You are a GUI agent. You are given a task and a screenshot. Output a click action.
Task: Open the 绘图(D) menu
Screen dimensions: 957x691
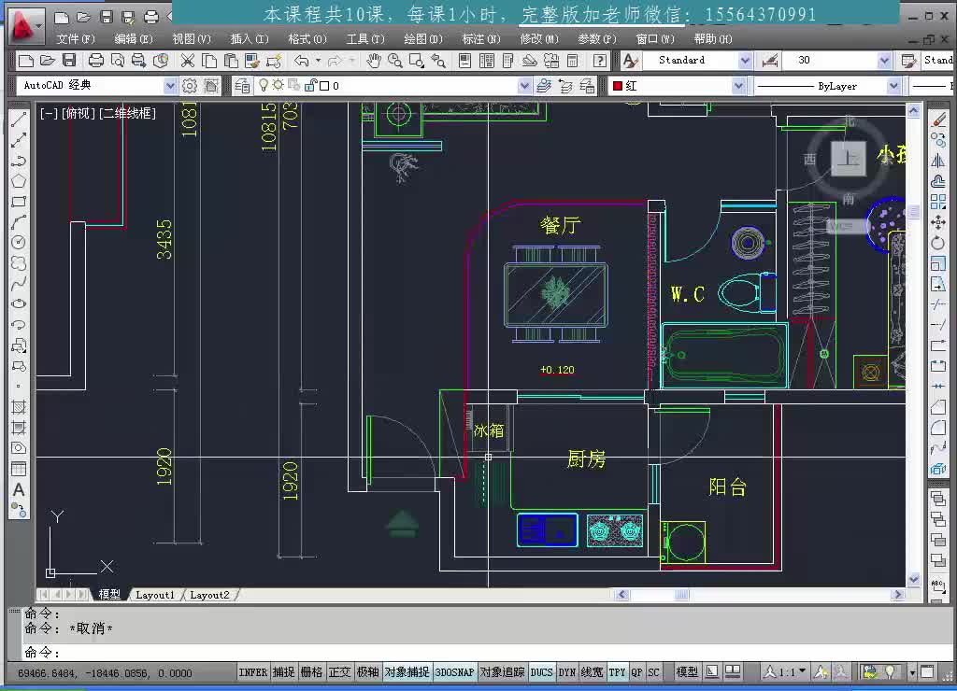coord(423,38)
